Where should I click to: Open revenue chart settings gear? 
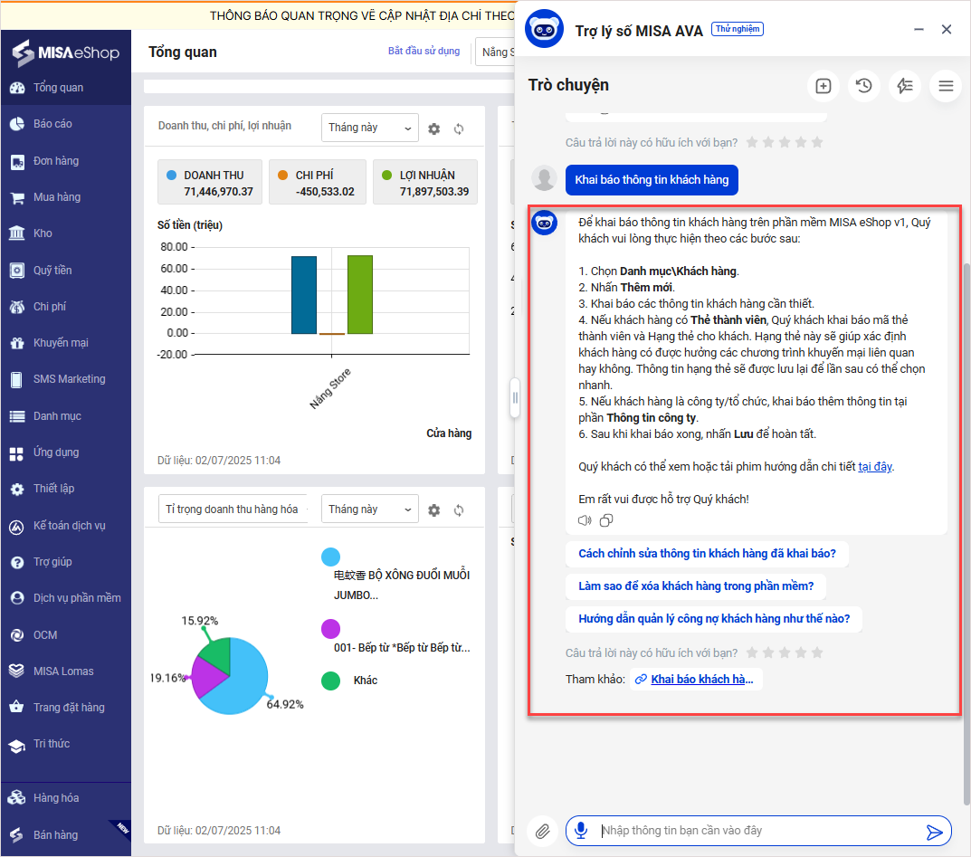coord(434,129)
